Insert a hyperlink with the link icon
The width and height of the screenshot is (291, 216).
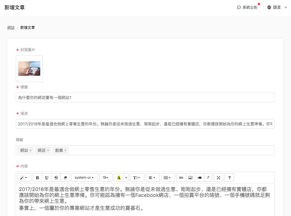pos(181,178)
